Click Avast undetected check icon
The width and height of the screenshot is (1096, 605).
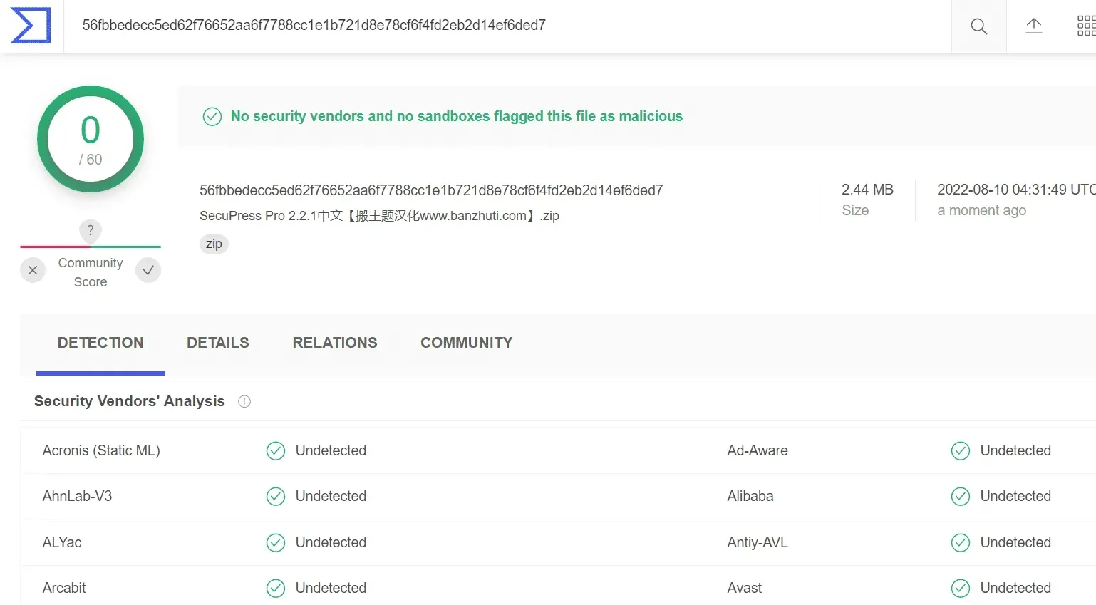pyautogui.click(x=961, y=588)
